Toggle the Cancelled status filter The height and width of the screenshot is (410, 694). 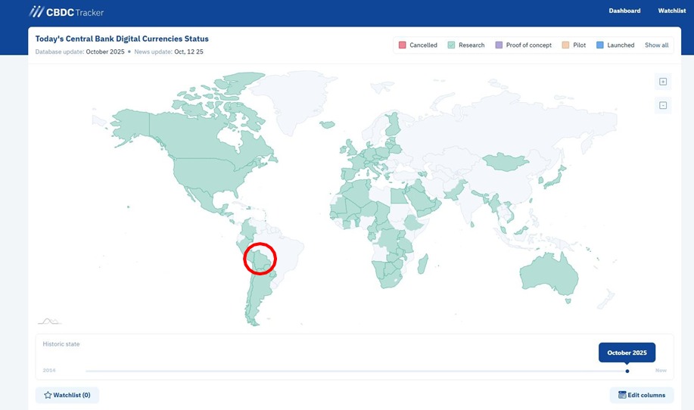[418, 45]
